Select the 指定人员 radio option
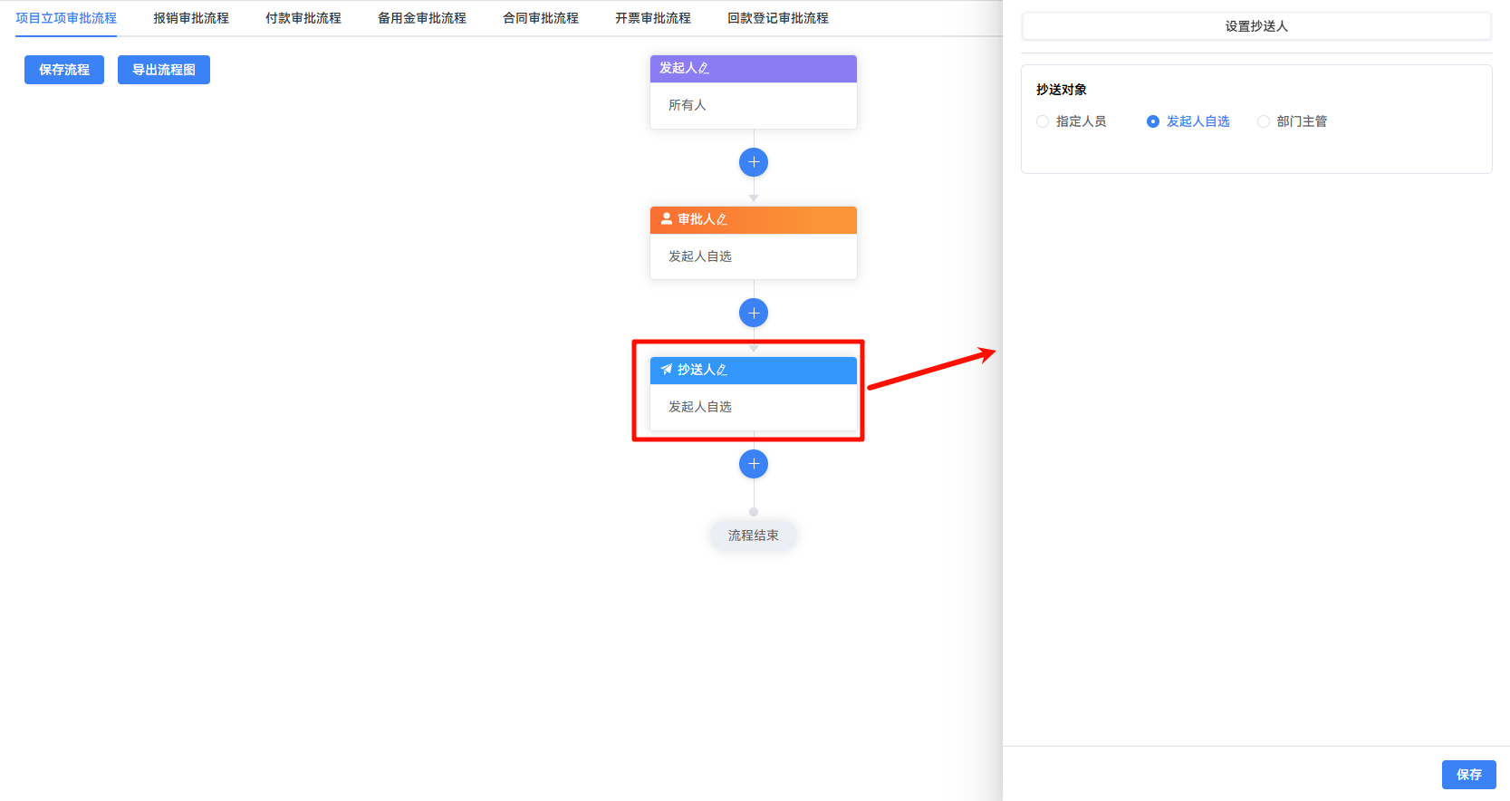 coord(1043,121)
